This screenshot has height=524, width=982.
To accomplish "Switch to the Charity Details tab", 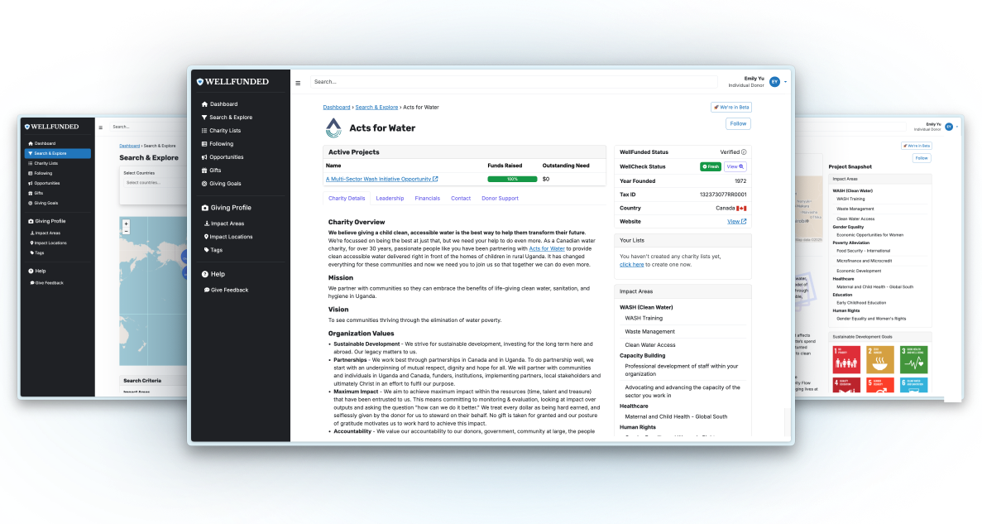I will (347, 198).
